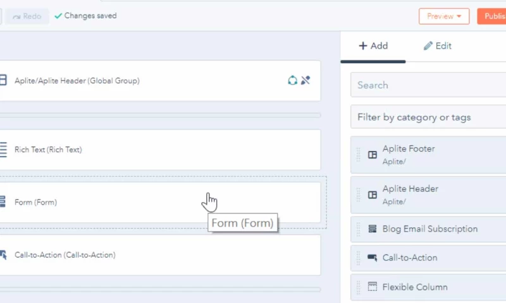The height and width of the screenshot is (303, 506).
Task: Click the Changes saved status text
Action: pyautogui.click(x=90, y=16)
